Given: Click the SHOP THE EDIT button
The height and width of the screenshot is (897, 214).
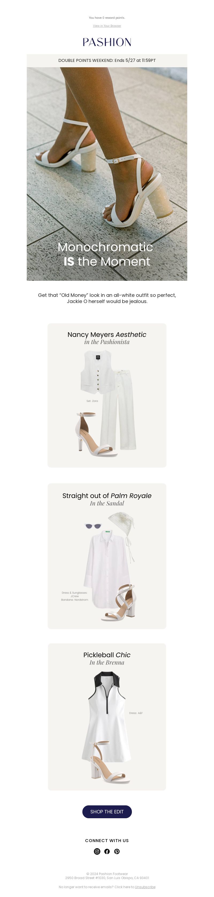Looking at the screenshot, I should (107, 811).
